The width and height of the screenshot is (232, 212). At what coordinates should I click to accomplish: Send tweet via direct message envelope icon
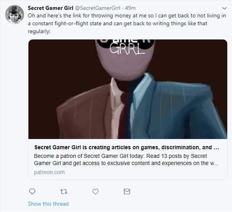pyautogui.click(x=127, y=191)
